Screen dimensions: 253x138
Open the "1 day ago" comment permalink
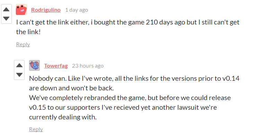(76, 10)
